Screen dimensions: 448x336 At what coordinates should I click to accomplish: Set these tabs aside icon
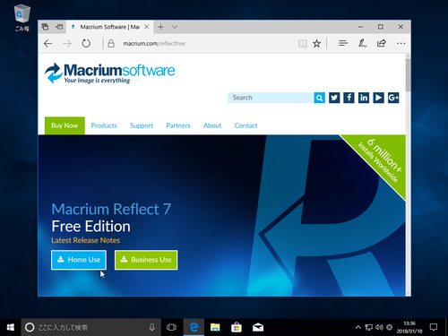59,27
